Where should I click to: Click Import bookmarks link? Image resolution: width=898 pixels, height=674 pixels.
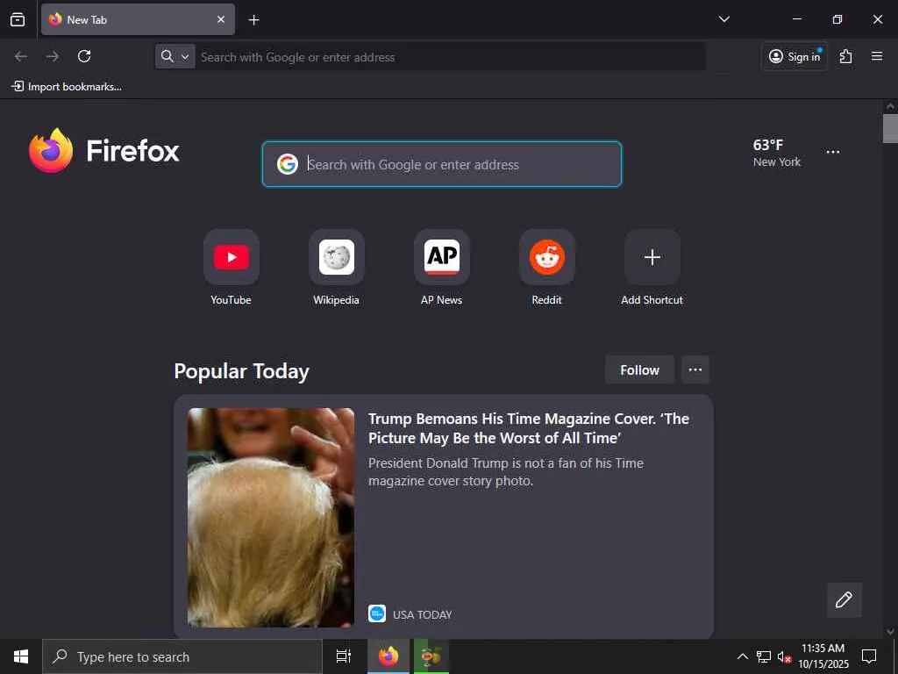click(x=67, y=87)
